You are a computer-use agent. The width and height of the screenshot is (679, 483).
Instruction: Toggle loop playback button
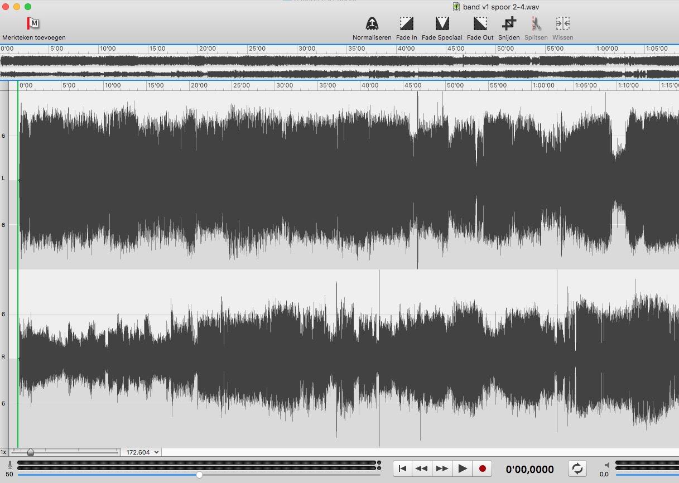coord(577,468)
